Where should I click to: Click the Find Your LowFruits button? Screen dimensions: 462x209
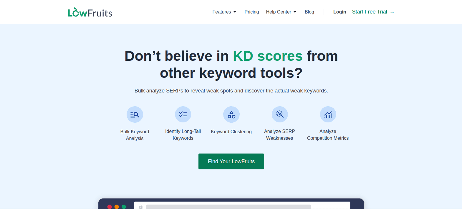(x=231, y=161)
